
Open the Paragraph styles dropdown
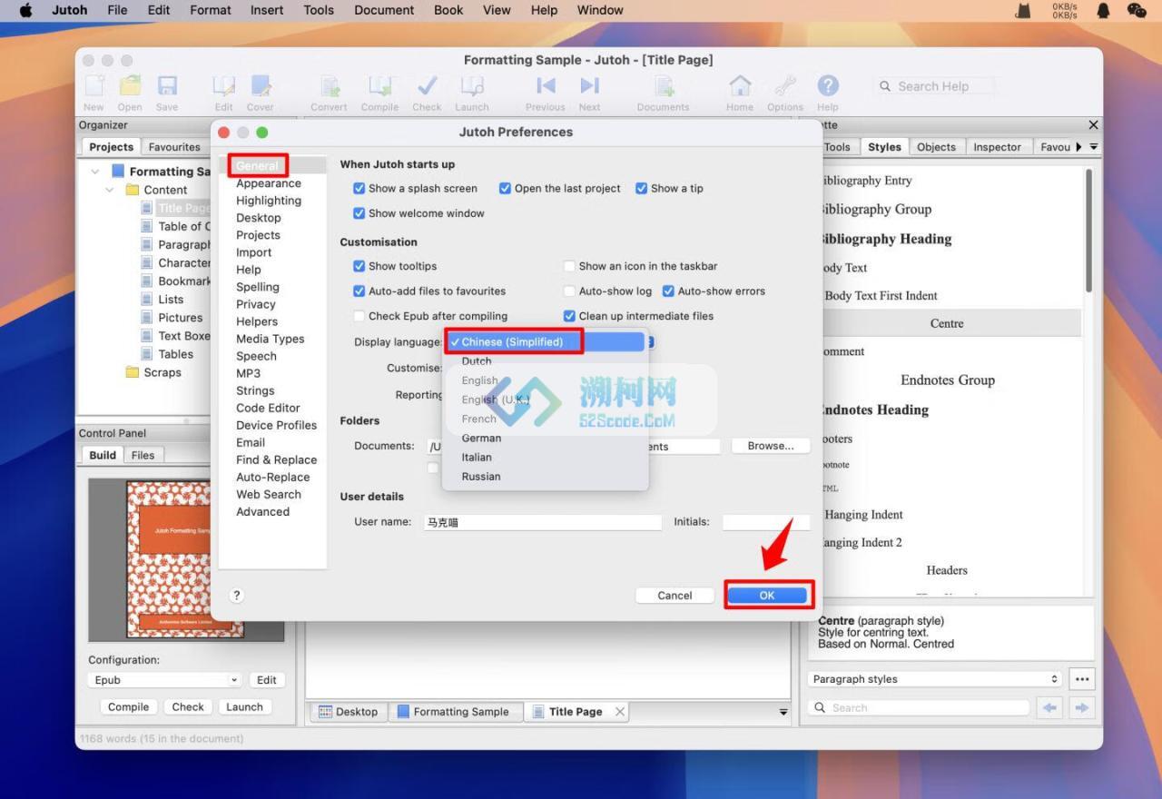(x=935, y=679)
